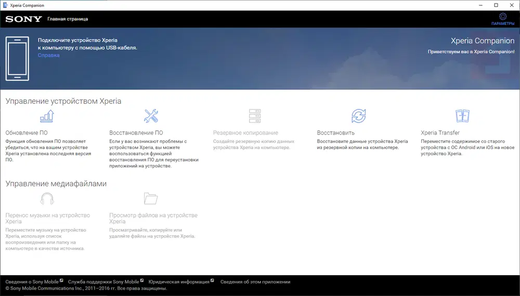Click the ПАРАМЕТРЫ label text

coord(503,23)
